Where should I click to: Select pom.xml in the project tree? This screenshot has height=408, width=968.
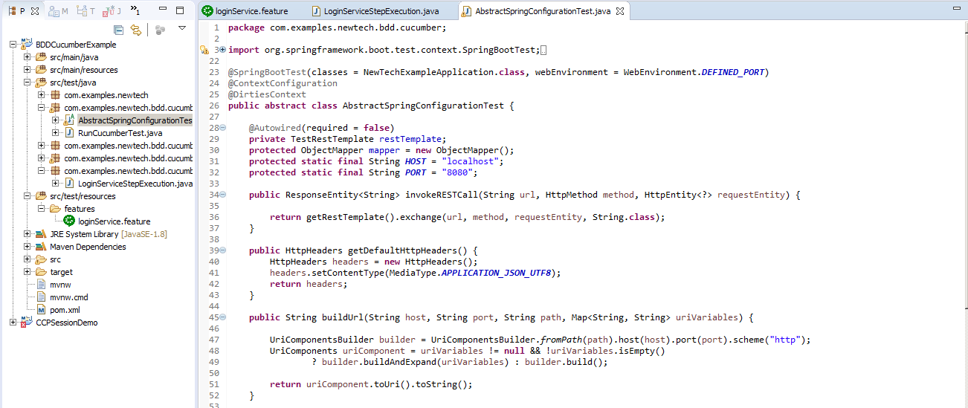coord(65,310)
